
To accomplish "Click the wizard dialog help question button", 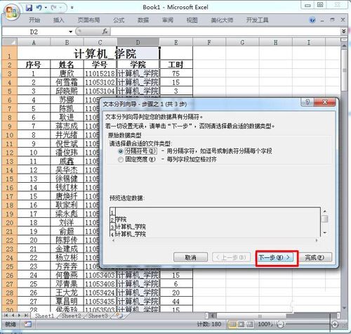I will click(307, 102).
